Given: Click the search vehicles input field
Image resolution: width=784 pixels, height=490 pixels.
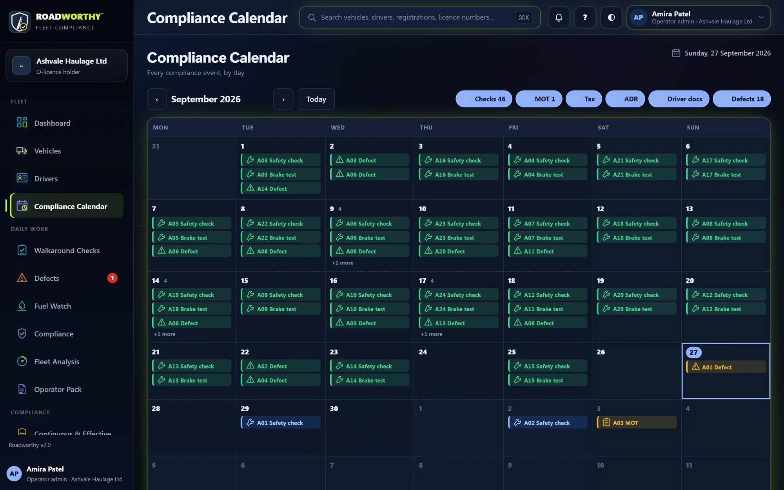Looking at the screenshot, I should coord(420,17).
